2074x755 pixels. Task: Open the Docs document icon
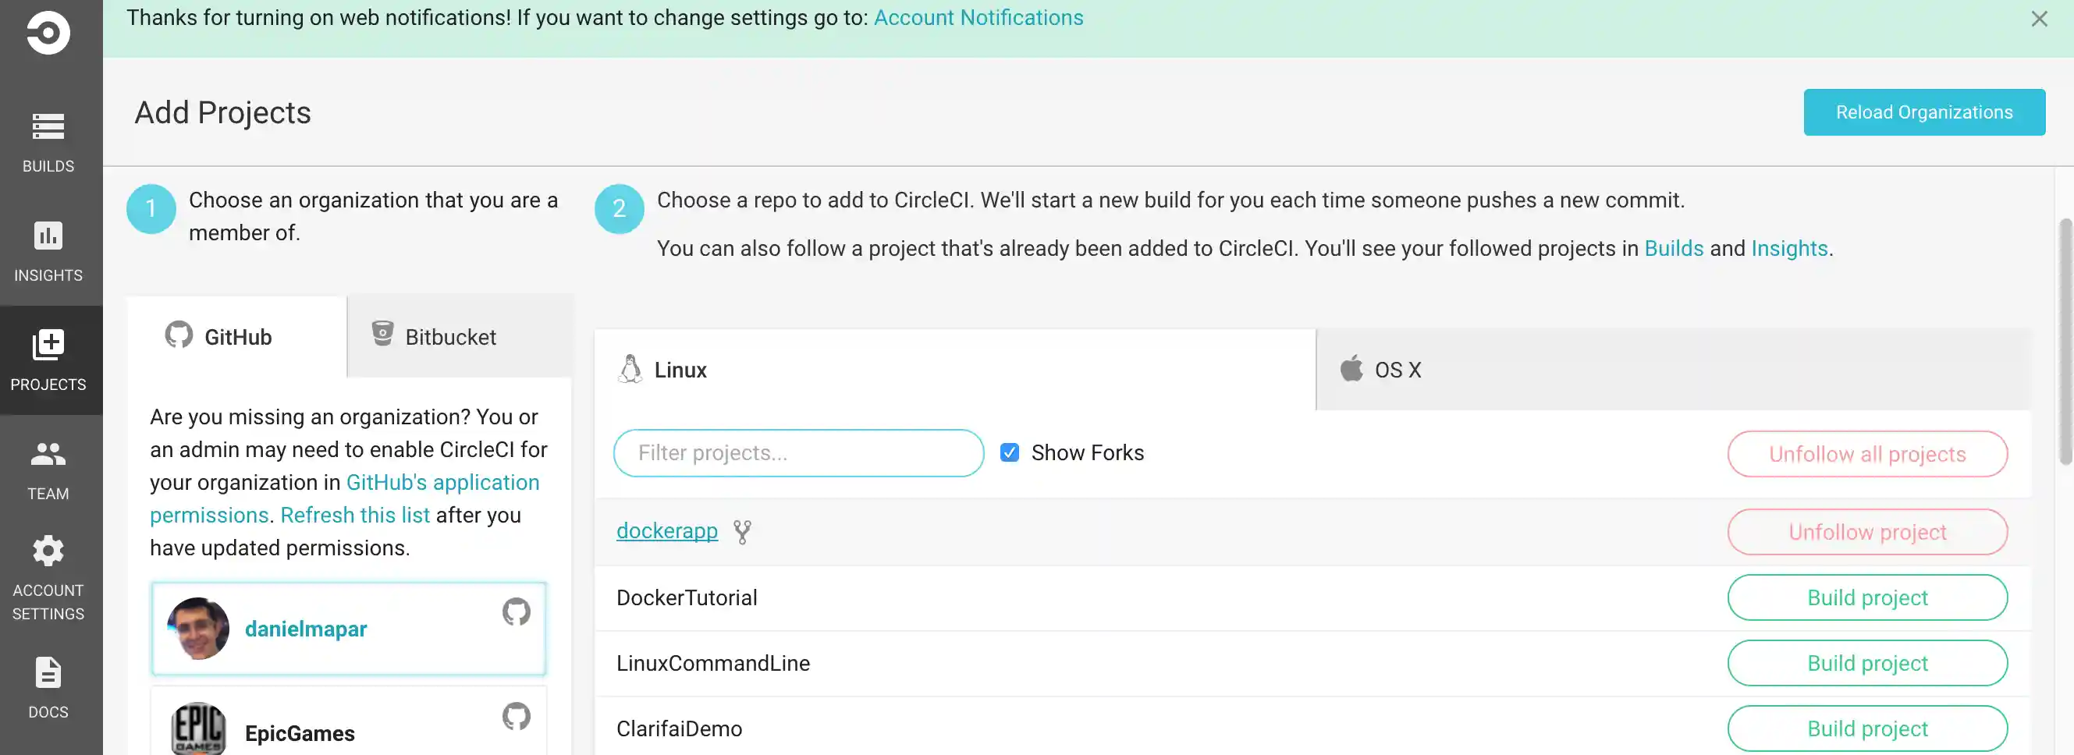48,673
